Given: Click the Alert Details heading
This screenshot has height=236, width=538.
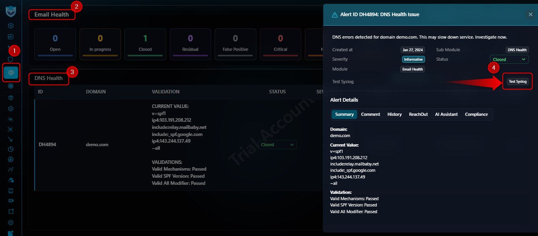Looking at the screenshot, I should 344,100.
